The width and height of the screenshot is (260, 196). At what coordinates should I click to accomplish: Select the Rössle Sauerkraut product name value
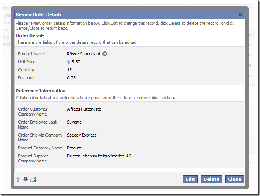point(84,54)
